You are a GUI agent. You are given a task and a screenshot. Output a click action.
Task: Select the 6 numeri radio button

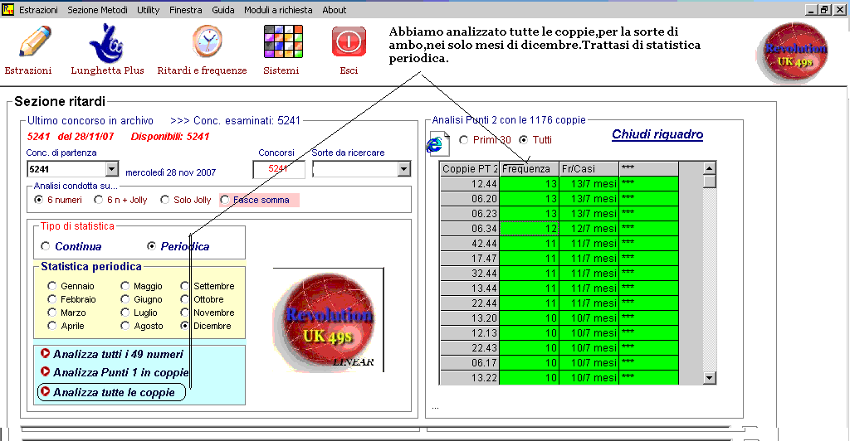(x=38, y=200)
